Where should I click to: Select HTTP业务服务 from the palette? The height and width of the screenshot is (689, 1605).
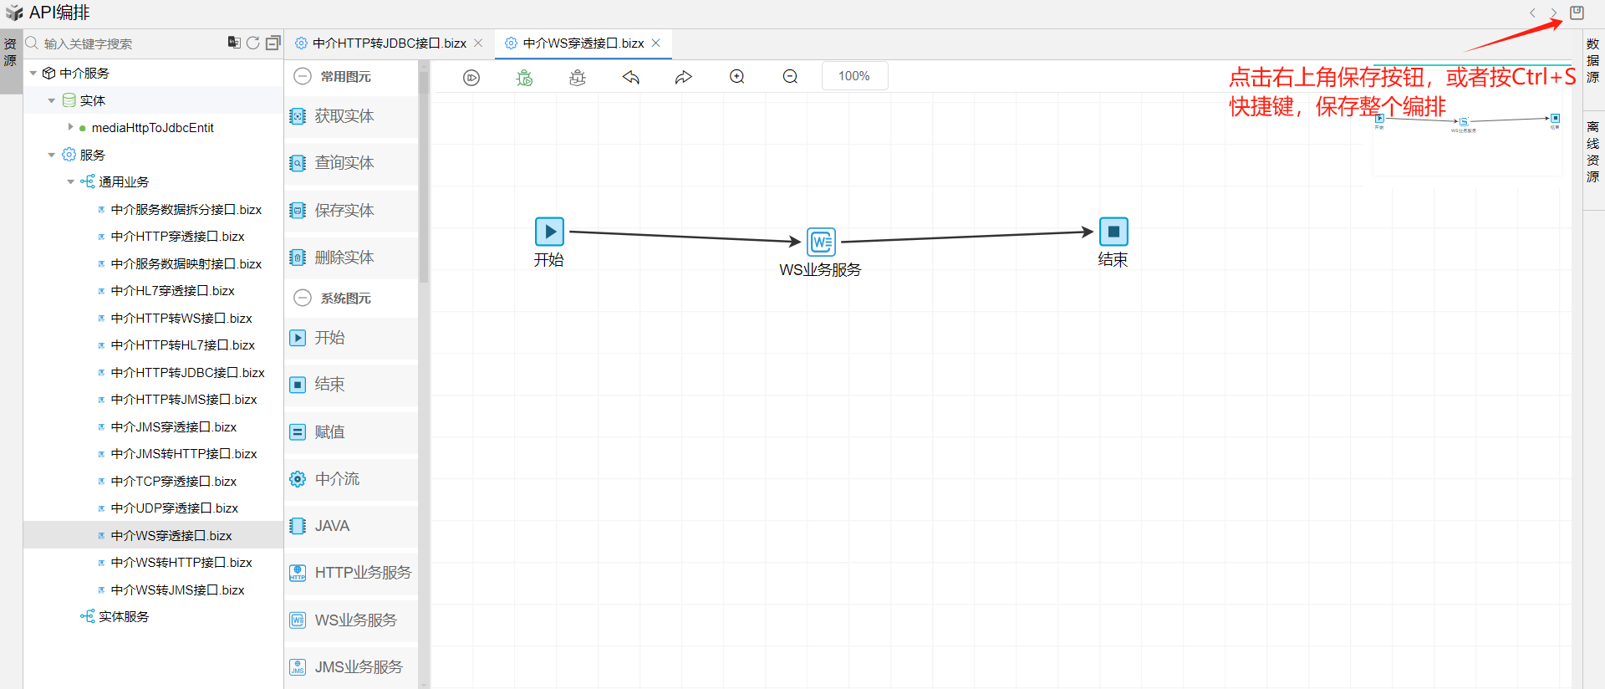pyautogui.click(x=362, y=572)
